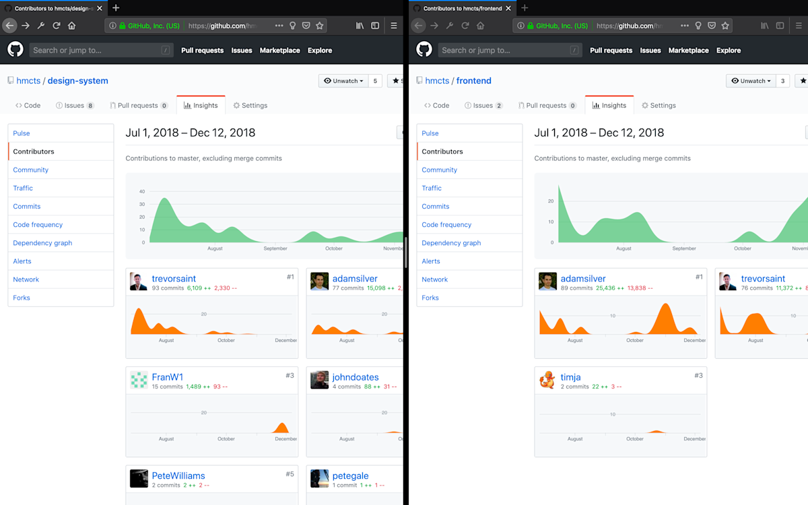808x505 pixels.
Task: Open trevorsaint 93 commits link
Action: pyautogui.click(x=168, y=288)
